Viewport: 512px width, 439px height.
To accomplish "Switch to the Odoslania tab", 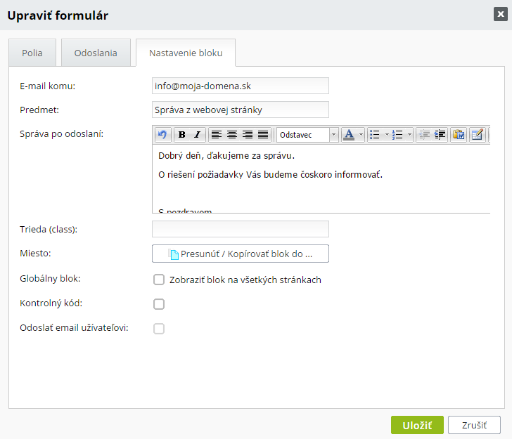I will 96,53.
